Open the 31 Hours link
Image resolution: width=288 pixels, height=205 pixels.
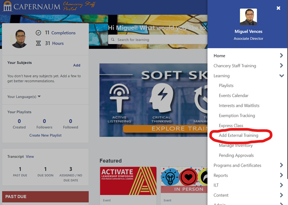[54, 43]
